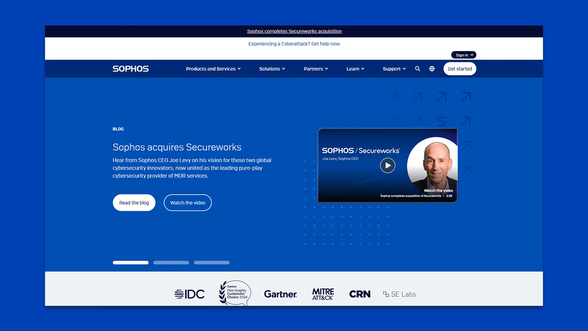Click Read the blog
This screenshot has height=331, width=588.
pyautogui.click(x=134, y=203)
